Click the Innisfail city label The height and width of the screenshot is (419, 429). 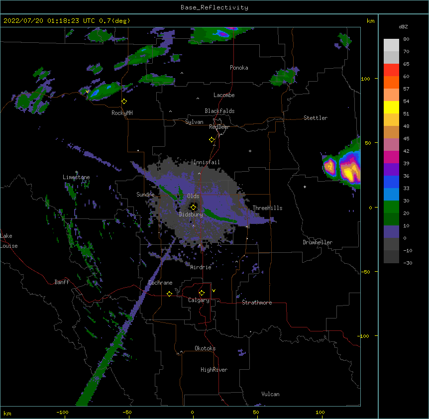pyautogui.click(x=207, y=162)
